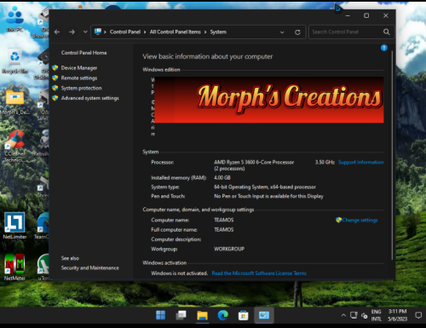
Task: Select Control Panel in breadcrumb
Action: tap(125, 32)
